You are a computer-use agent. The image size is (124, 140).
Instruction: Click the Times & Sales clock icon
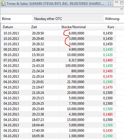coord(3,3)
